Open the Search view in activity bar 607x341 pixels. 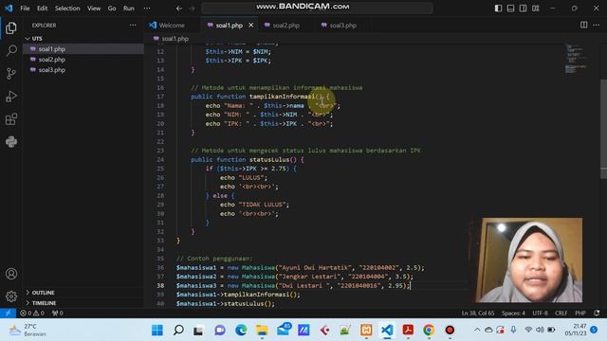coord(11,50)
